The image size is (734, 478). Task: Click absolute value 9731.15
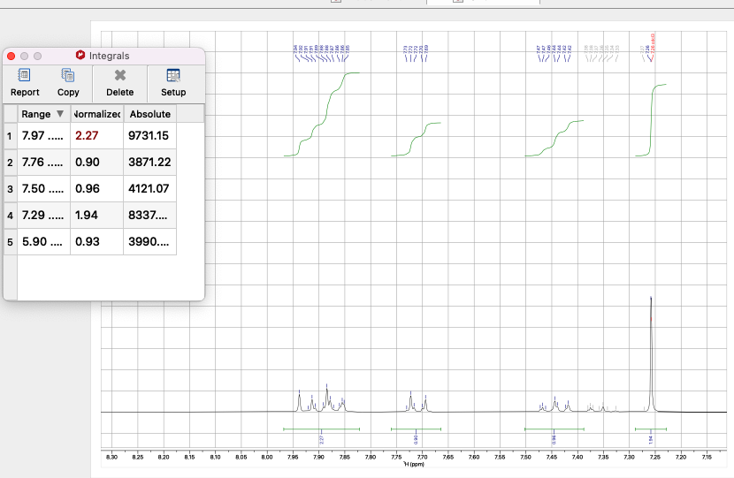pos(149,136)
